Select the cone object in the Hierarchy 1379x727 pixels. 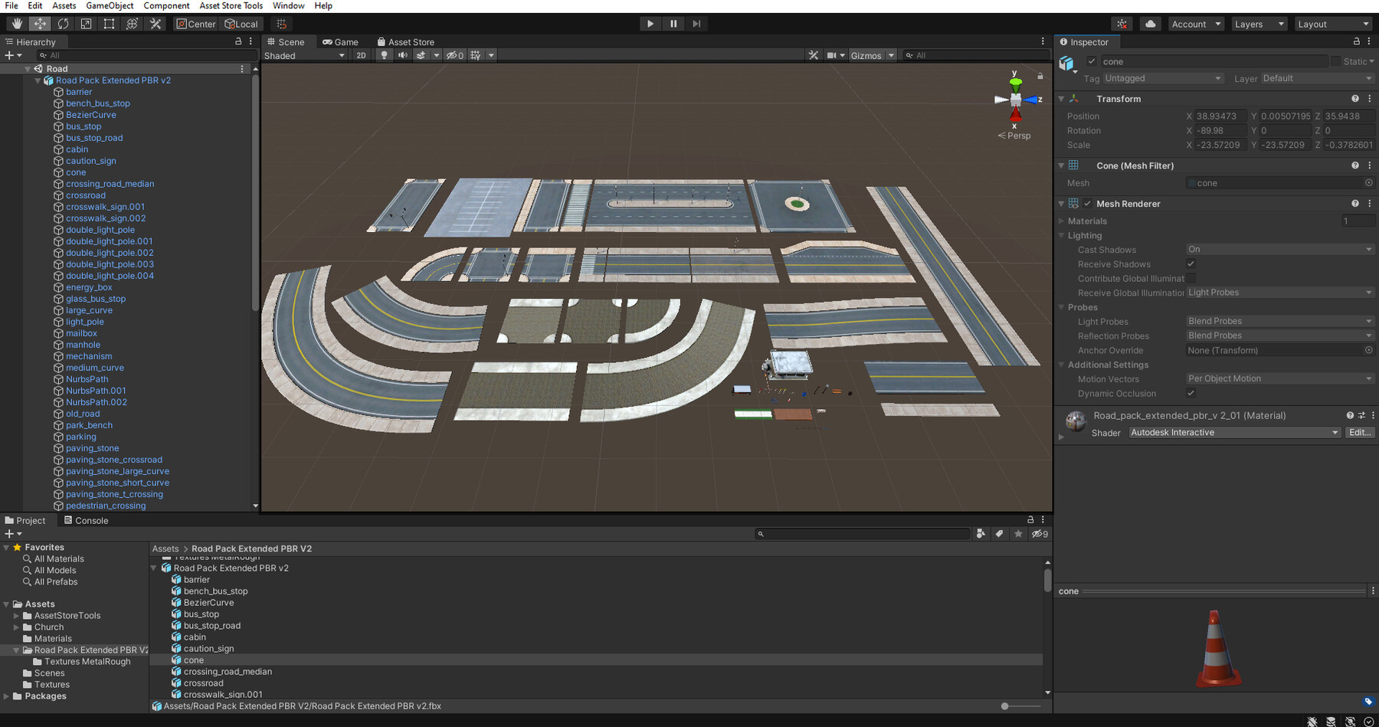[x=74, y=172]
